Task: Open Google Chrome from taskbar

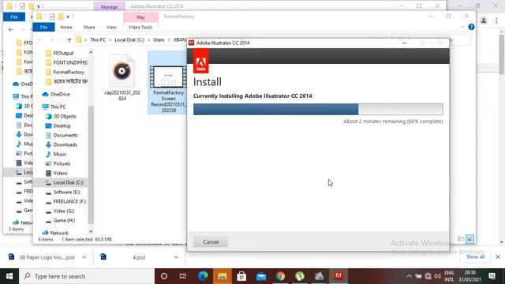Action: click(x=280, y=276)
